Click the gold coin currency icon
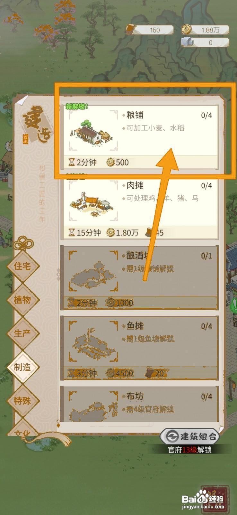This screenshot has width=237, height=515. click(186, 30)
